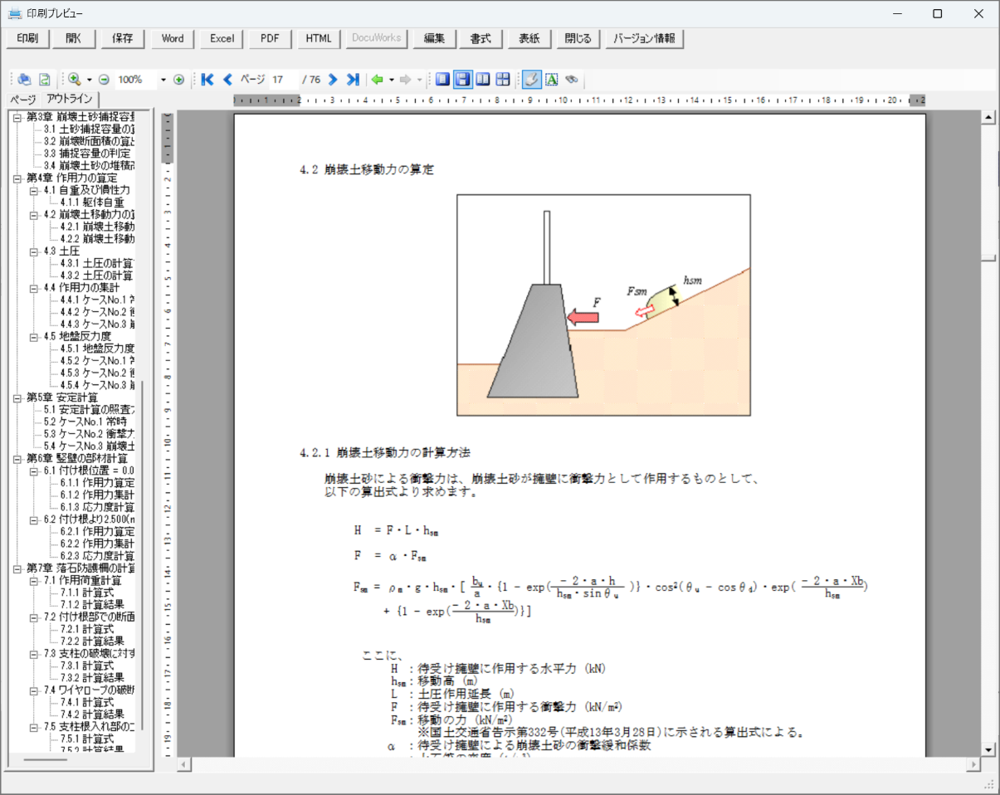Collapse 第3章 崩壊土砂捕捉容量 tree node
This screenshot has width=1000, height=795.
click(17, 117)
